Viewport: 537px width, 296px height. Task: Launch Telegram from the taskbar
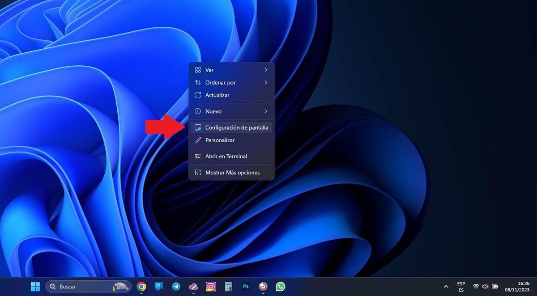tap(176, 286)
